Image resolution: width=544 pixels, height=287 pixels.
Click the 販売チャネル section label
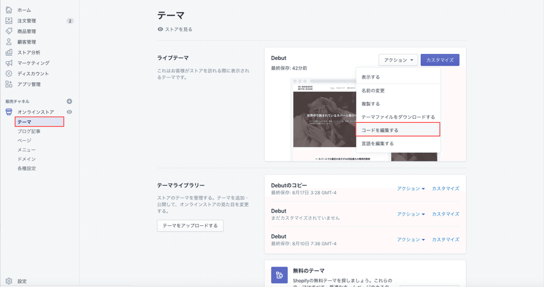[x=17, y=102]
